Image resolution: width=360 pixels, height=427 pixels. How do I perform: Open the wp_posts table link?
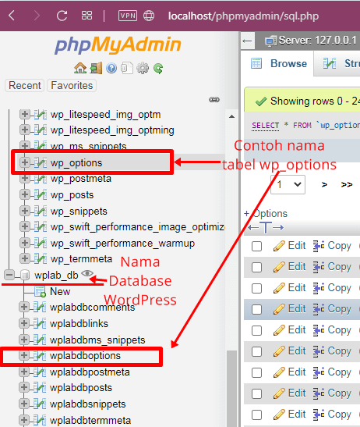(72, 195)
